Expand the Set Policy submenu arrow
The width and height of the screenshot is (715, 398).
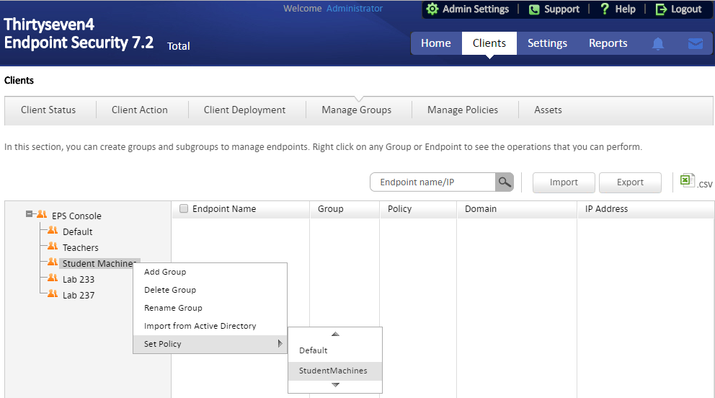coord(280,344)
